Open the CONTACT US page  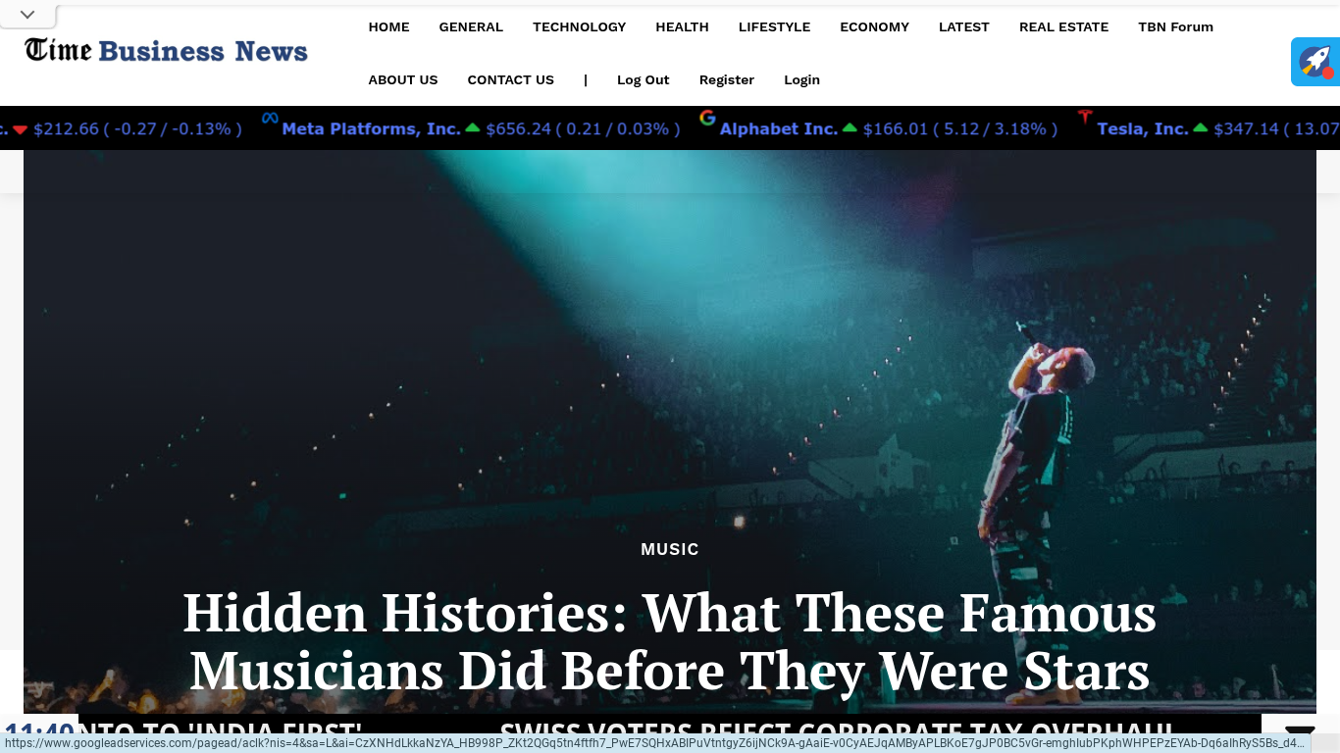[511, 80]
